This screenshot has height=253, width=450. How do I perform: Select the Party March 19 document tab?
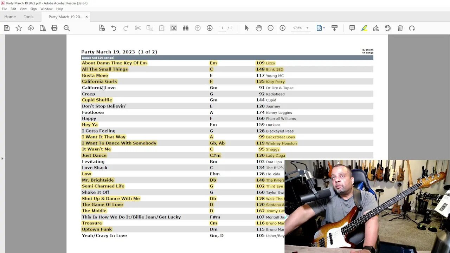click(x=65, y=17)
